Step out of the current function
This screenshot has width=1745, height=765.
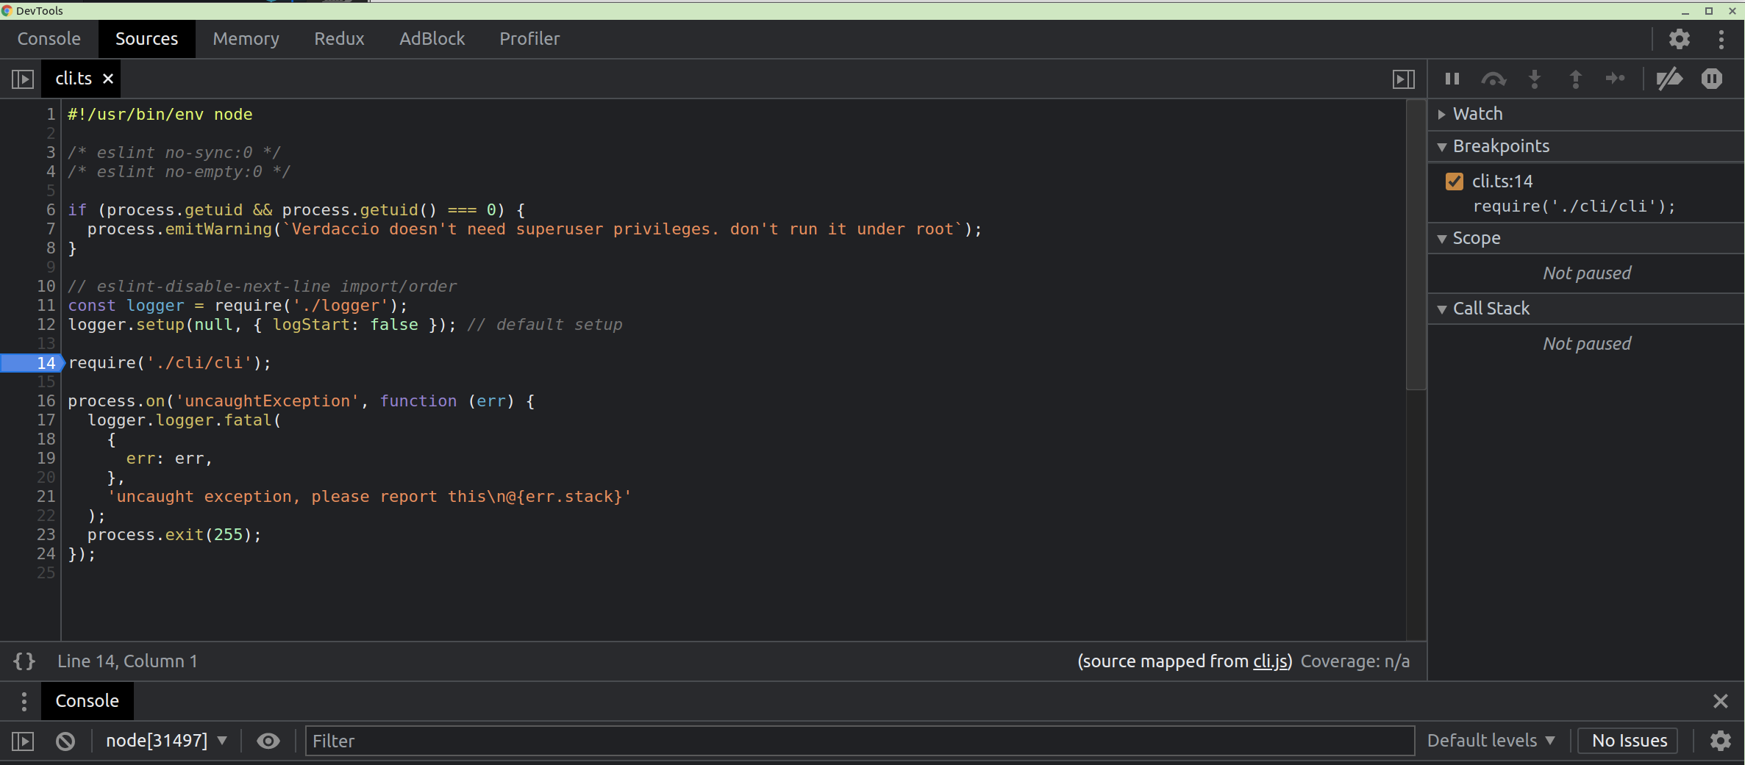pyautogui.click(x=1575, y=79)
